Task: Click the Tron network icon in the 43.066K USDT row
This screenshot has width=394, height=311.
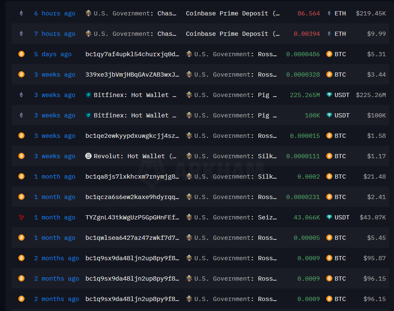Action: coord(21,217)
